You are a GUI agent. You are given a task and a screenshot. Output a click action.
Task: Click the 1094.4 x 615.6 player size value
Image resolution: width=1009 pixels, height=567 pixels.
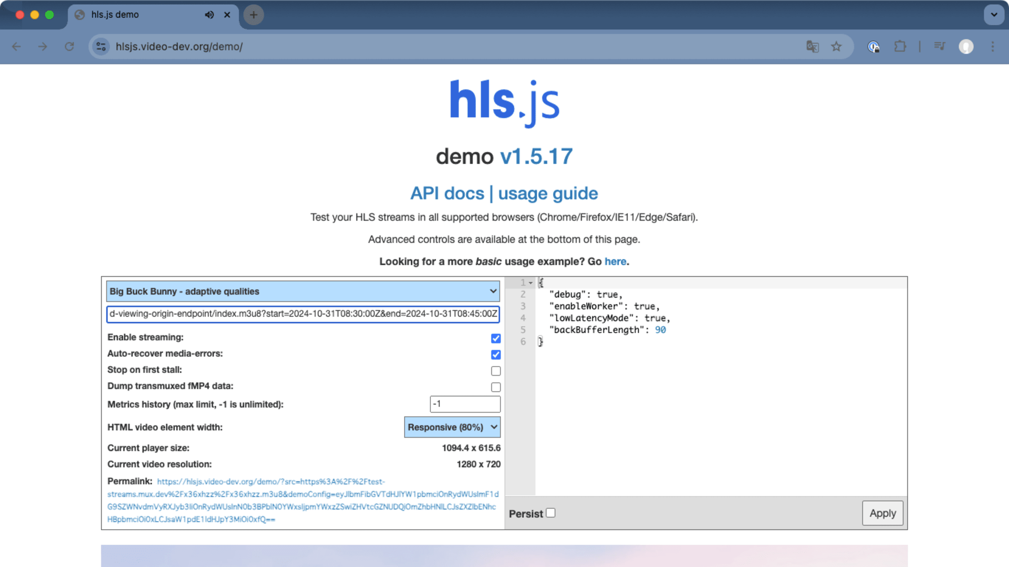pyautogui.click(x=471, y=448)
